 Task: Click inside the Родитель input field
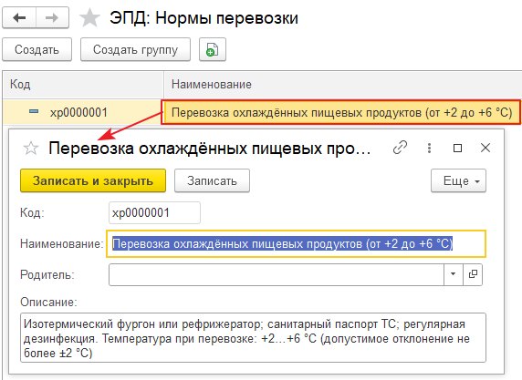[x=277, y=274]
